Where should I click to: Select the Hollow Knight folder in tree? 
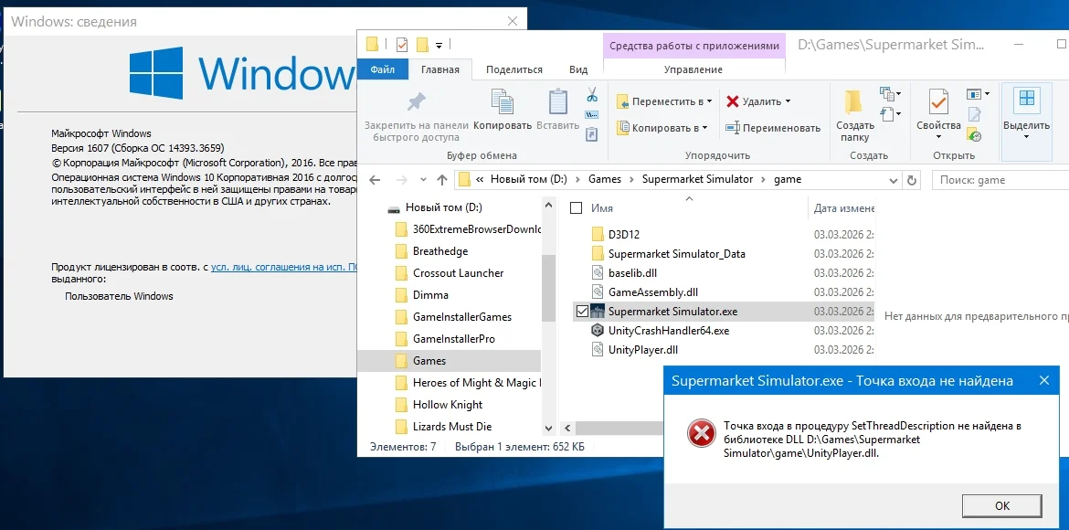(x=448, y=405)
